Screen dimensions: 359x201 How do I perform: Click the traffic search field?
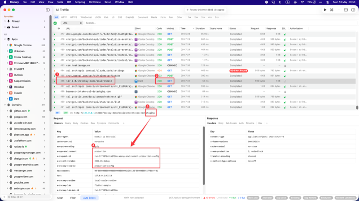[220, 23]
